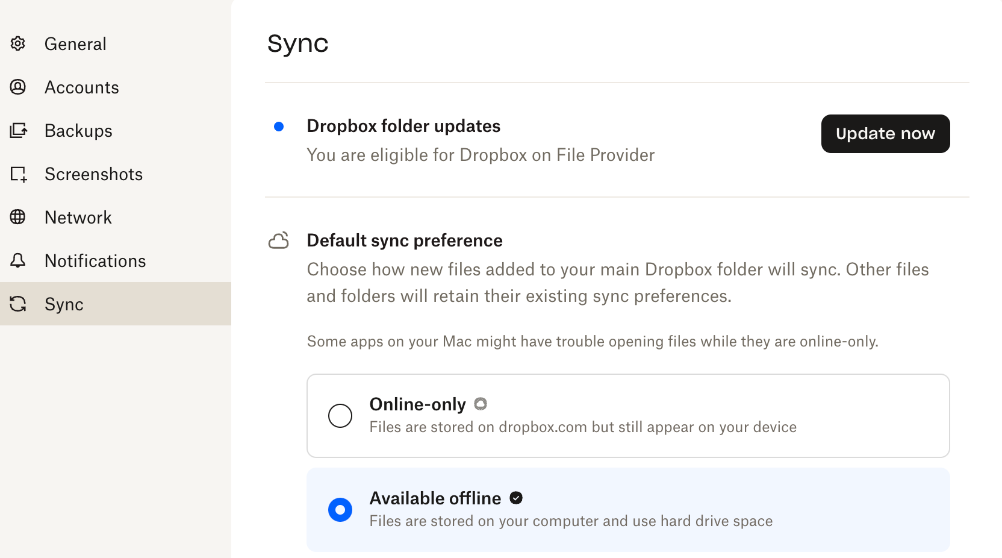
Task: Click the Available offline option title
Action: coord(435,498)
